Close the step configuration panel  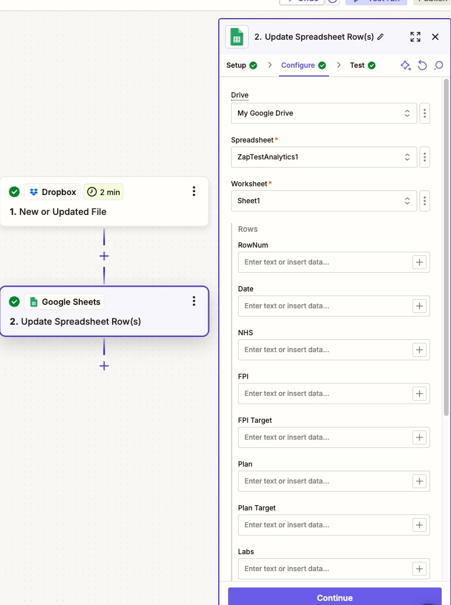435,37
